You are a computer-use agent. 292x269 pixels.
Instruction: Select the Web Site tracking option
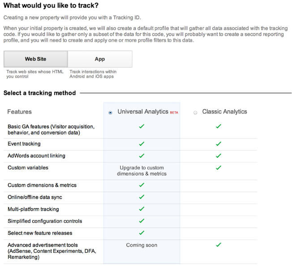[x=35, y=59]
